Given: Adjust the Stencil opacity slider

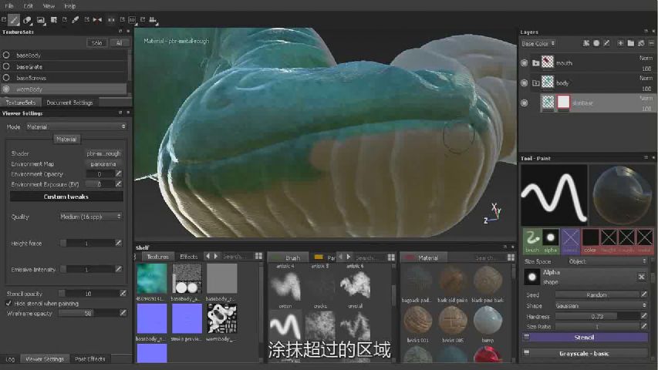Looking at the screenshot, I should click(89, 293).
